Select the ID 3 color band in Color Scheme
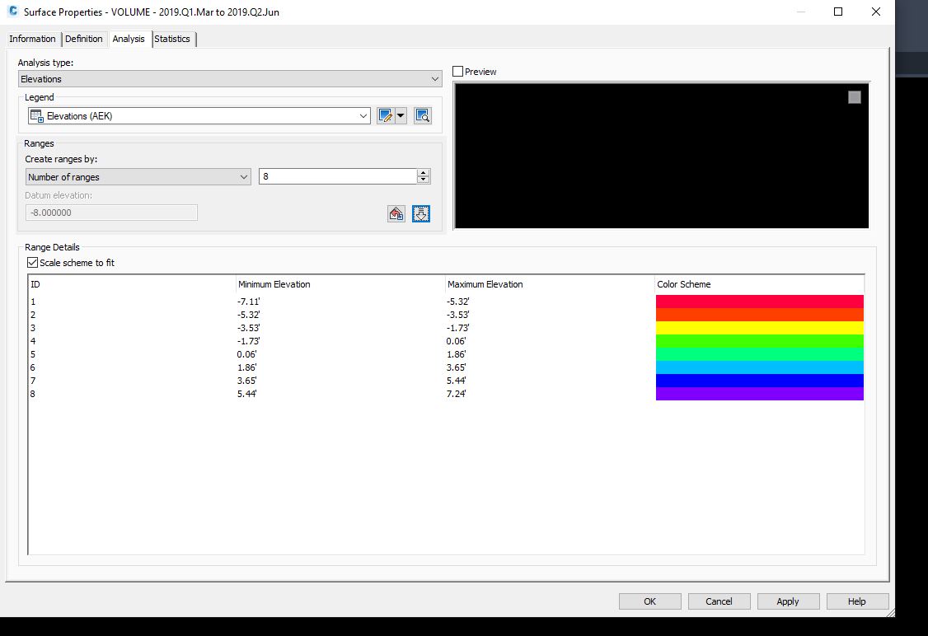Viewport: 928px width, 636px height. (758, 328)
